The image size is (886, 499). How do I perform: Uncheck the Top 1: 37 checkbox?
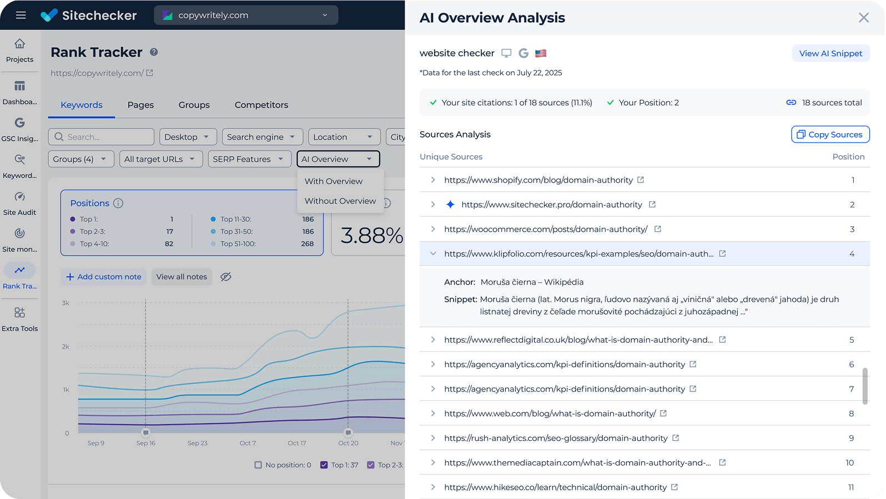tap(324, 465)
